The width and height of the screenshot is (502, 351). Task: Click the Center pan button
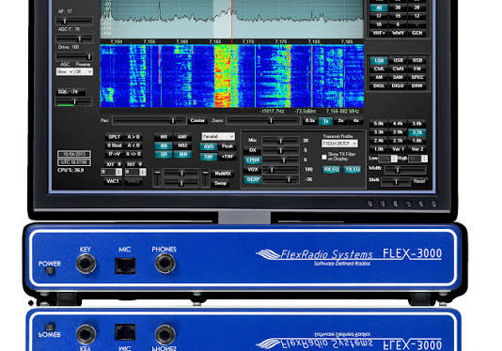[x=197, y=120]
